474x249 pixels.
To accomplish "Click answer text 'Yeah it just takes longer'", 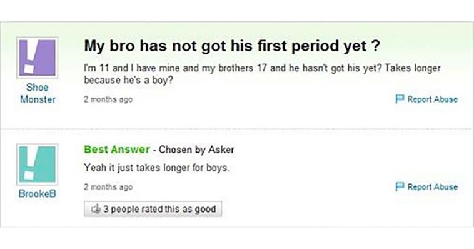I will [157, 168].
